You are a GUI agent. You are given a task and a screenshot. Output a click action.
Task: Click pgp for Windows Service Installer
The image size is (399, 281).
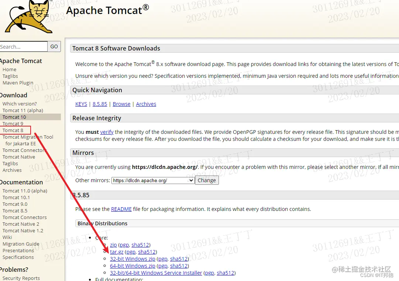(x=210, y=273)
